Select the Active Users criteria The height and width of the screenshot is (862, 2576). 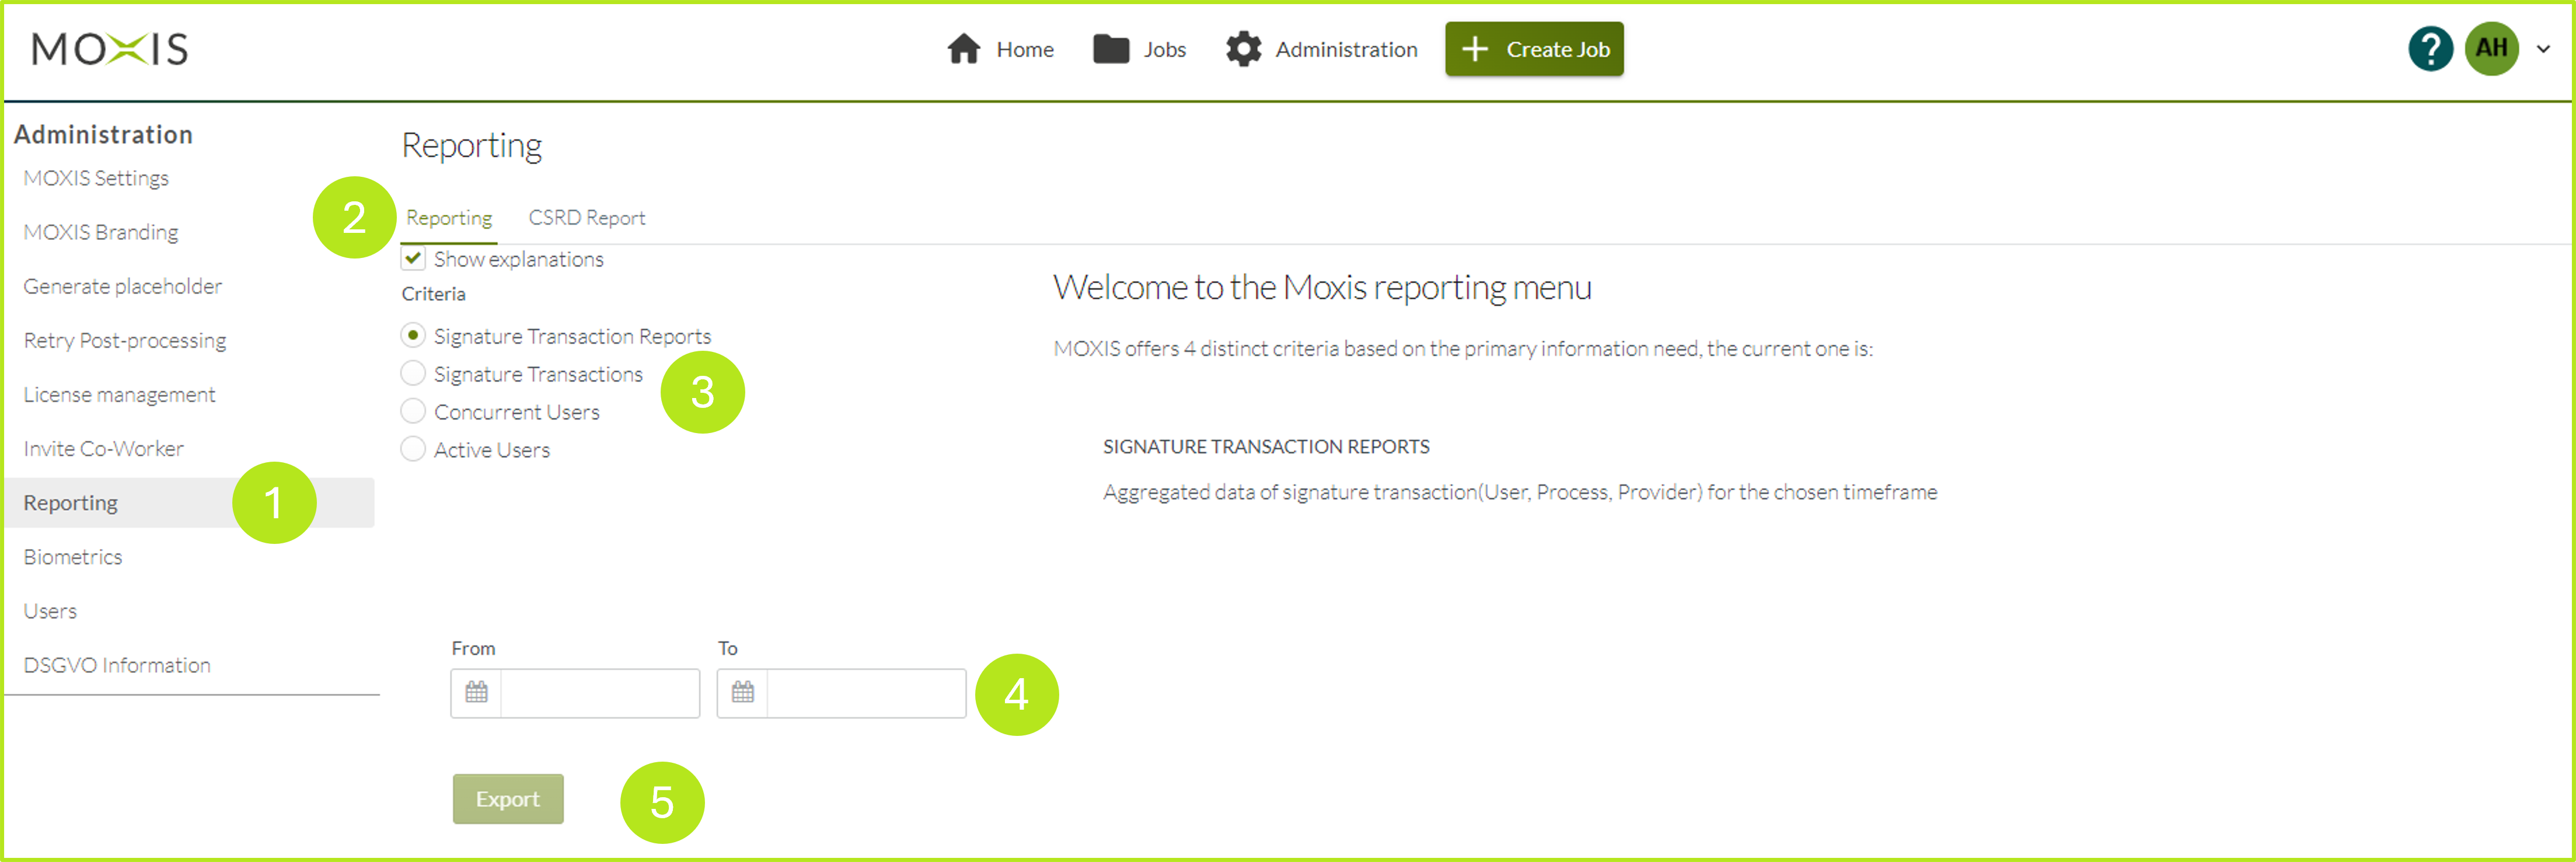click(412, 449)
